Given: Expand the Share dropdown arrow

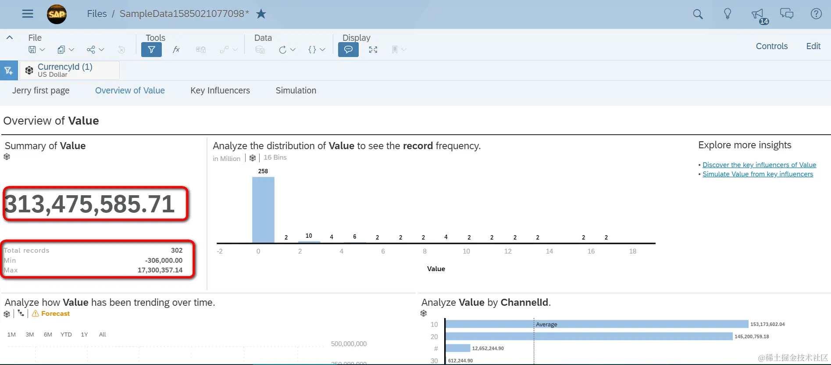Looking at the screenshot, I should [x=101, y=50].
